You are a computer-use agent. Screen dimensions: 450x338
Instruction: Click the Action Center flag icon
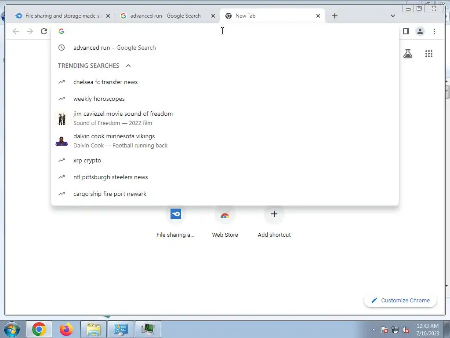point(385,330)
